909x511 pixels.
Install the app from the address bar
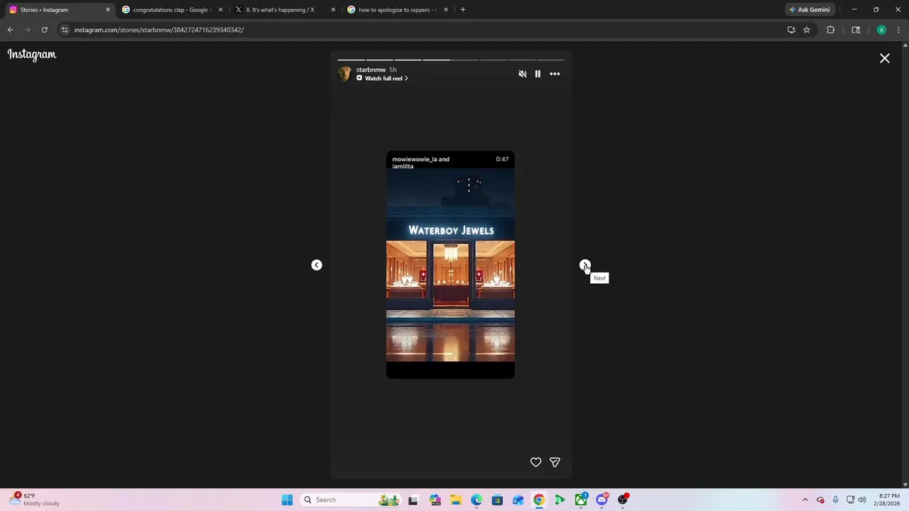pyautogui.click(x=791, y=30)
